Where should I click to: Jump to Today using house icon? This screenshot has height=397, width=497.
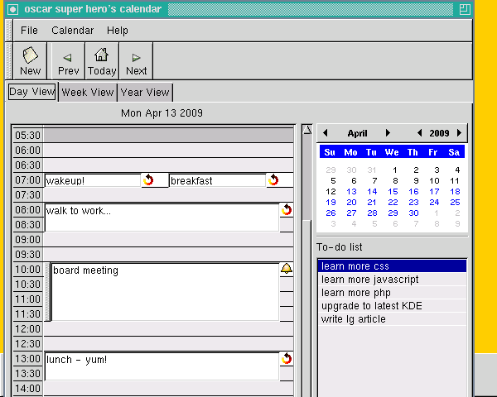[102, 61]
